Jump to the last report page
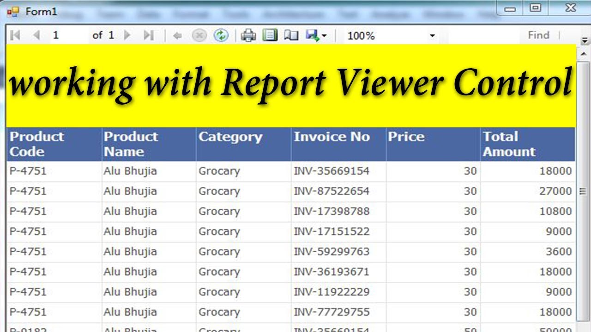The width and height of the screenshot is (591, 332). (148, 36)
